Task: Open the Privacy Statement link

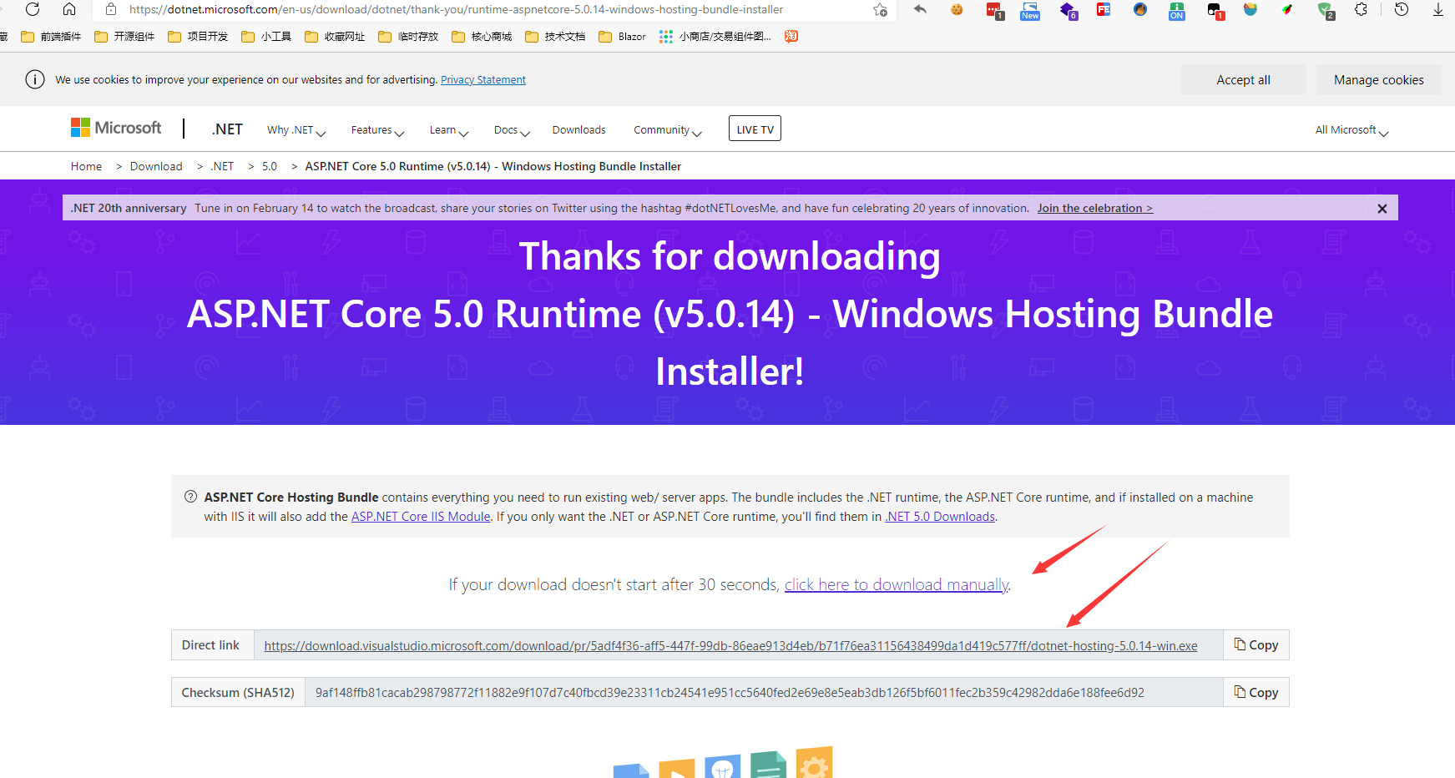Action: click(x=483, y=80)
